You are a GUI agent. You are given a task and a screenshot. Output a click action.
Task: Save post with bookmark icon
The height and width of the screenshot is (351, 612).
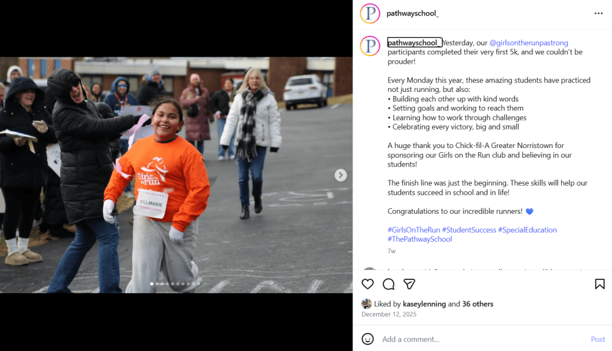[599, 284]
